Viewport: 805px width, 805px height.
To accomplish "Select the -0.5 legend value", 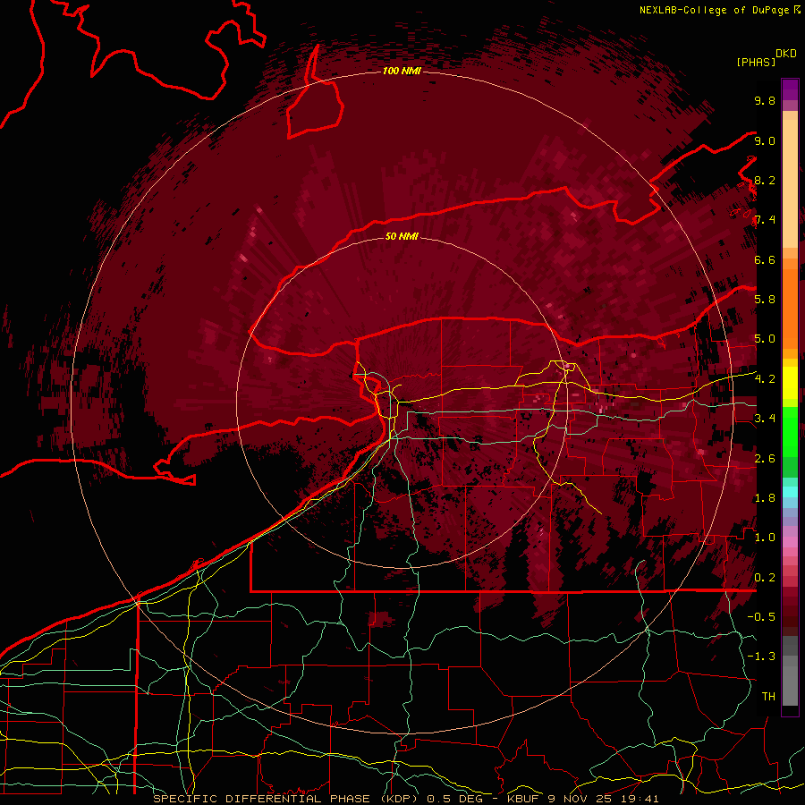I will pos(761,617).
